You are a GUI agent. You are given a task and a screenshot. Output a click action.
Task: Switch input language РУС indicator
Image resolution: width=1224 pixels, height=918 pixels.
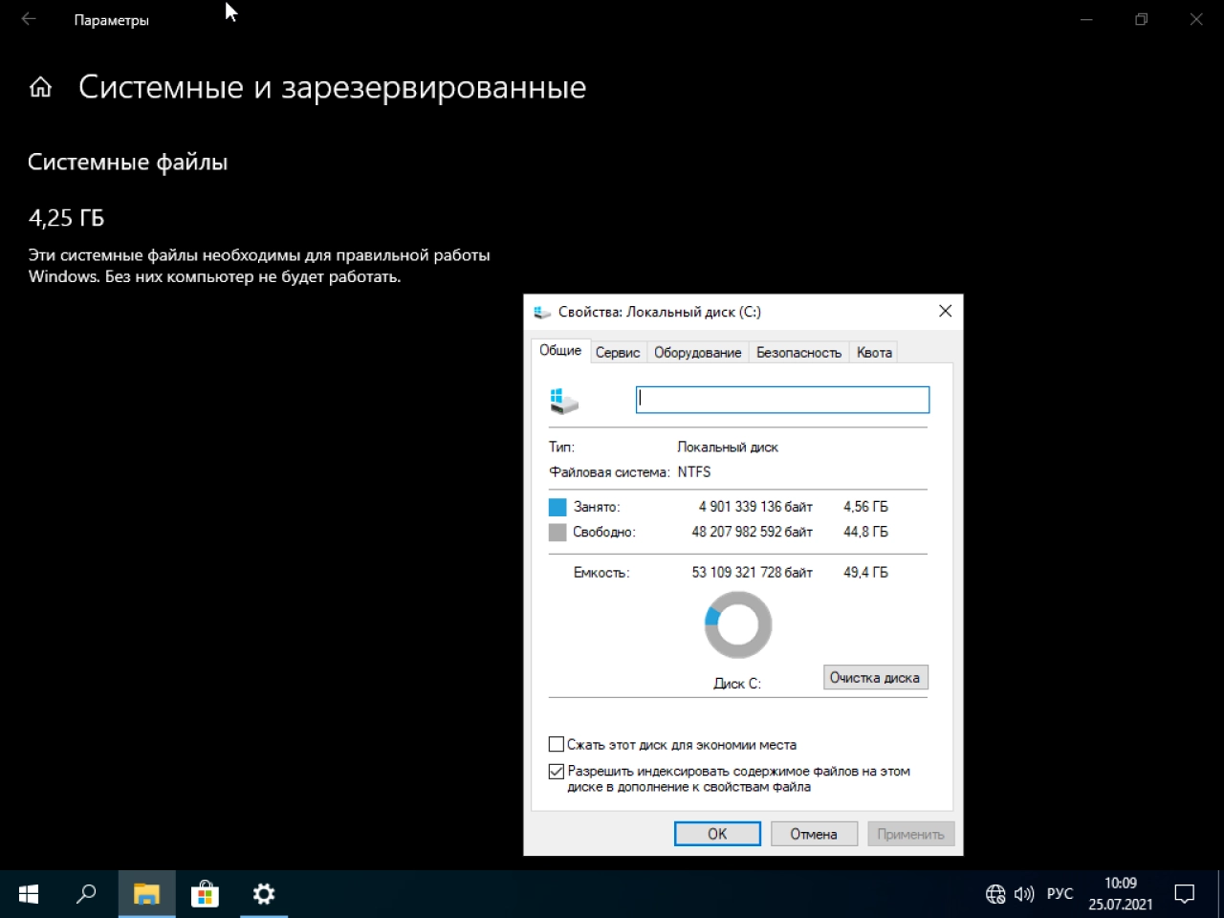click(x=1060, y=894)
